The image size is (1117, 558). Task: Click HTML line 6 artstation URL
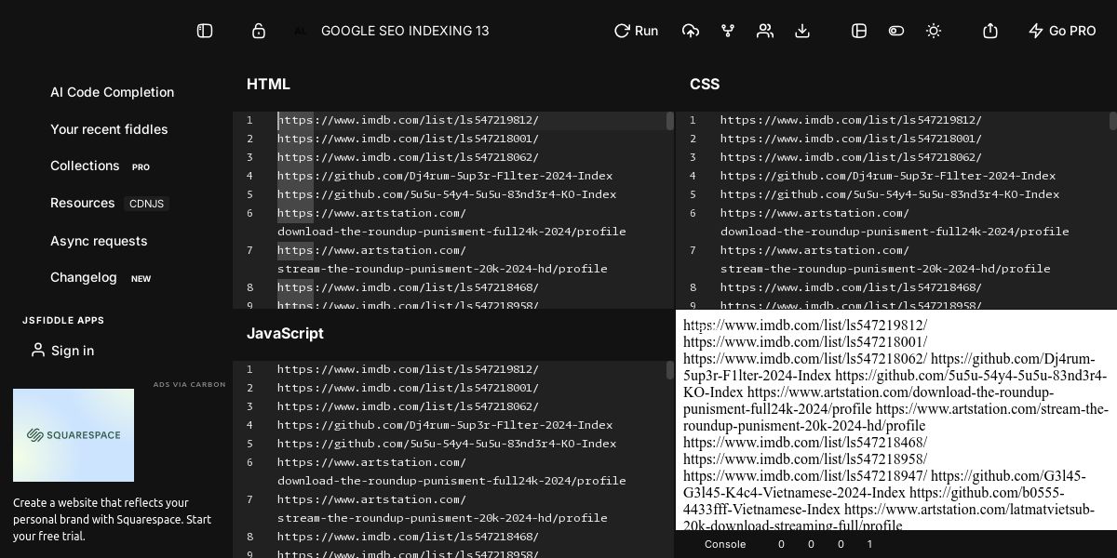[451, 222]
